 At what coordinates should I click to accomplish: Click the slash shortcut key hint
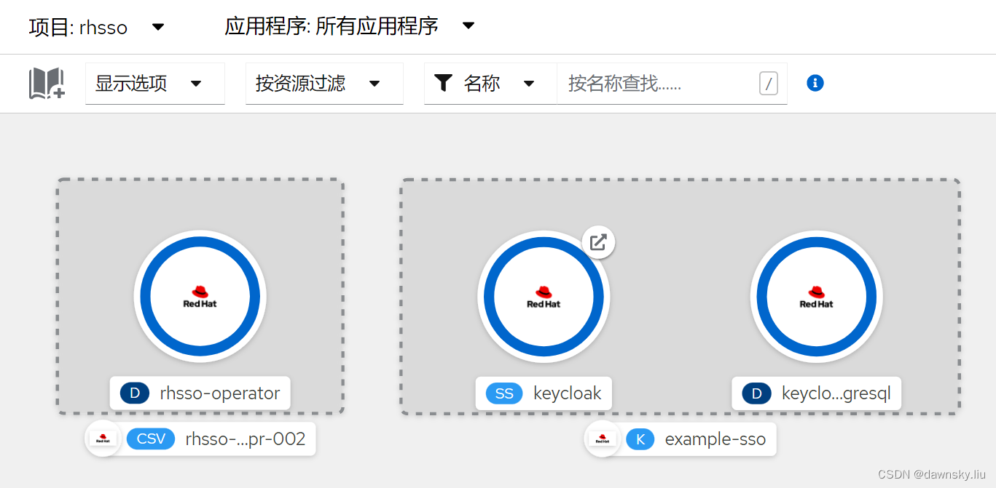tap(769, 83)
